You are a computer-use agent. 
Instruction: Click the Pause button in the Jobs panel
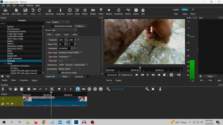click(210, 76)
